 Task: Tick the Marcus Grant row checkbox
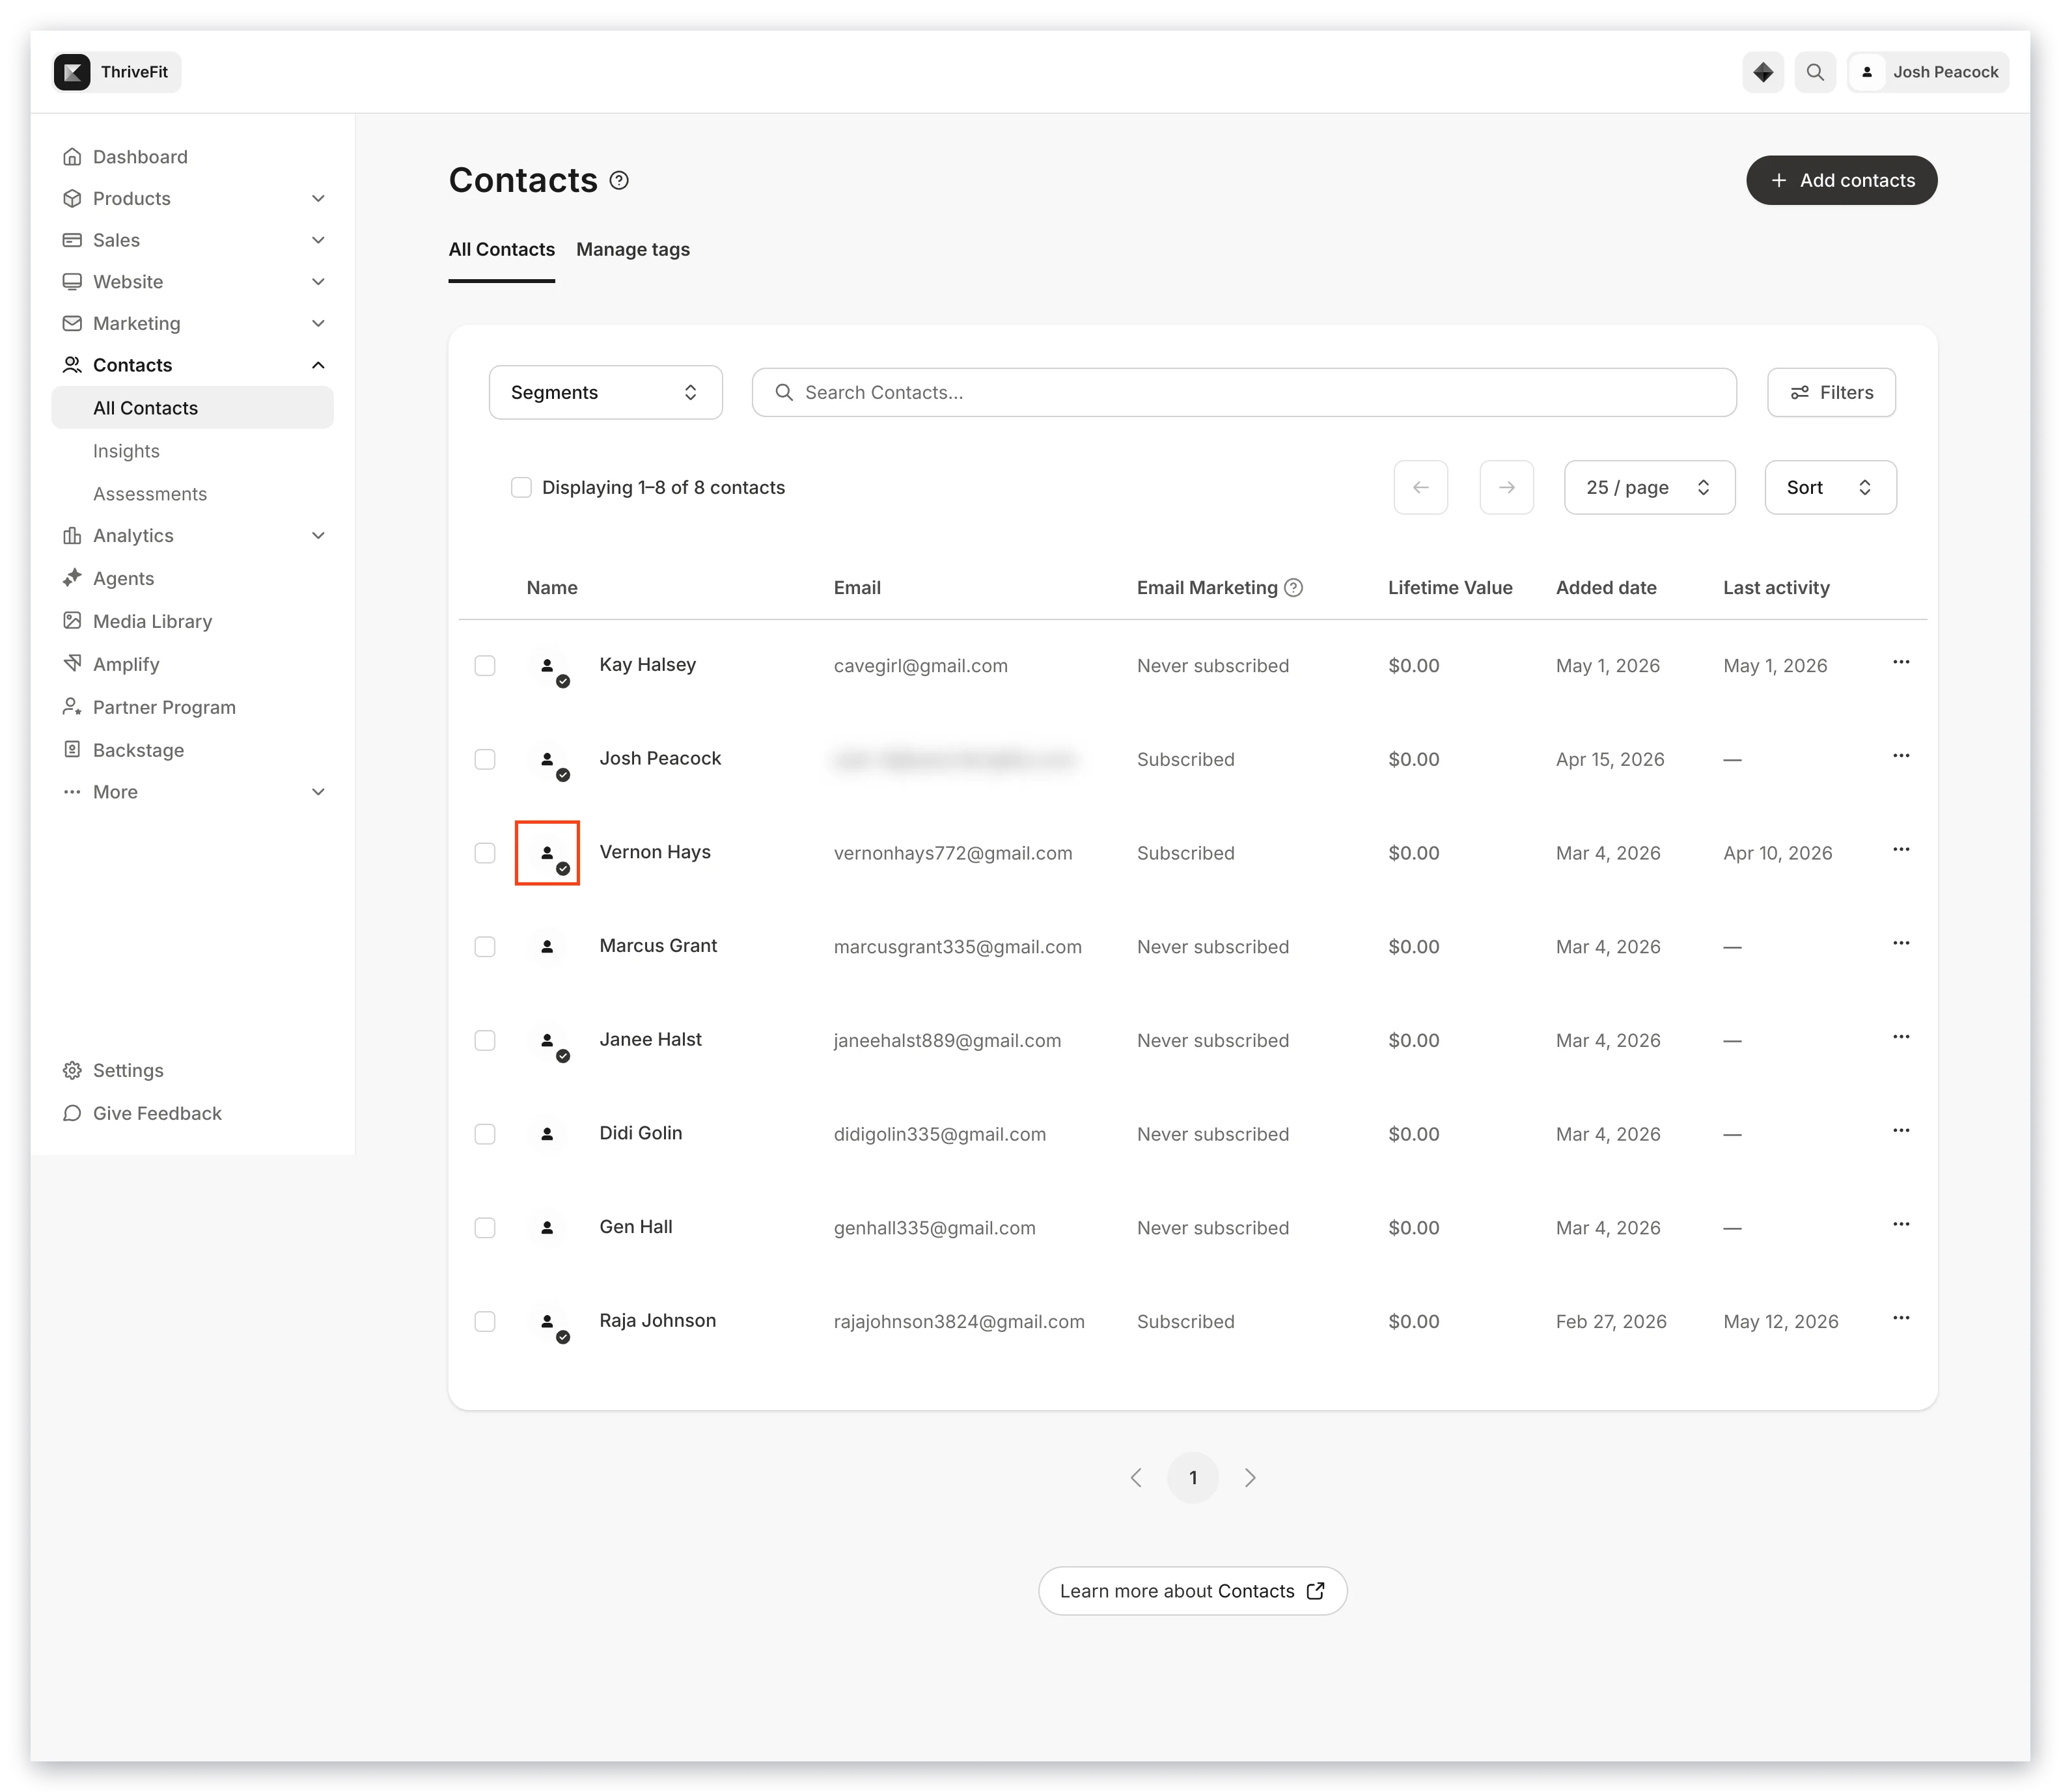click(485, 947)
